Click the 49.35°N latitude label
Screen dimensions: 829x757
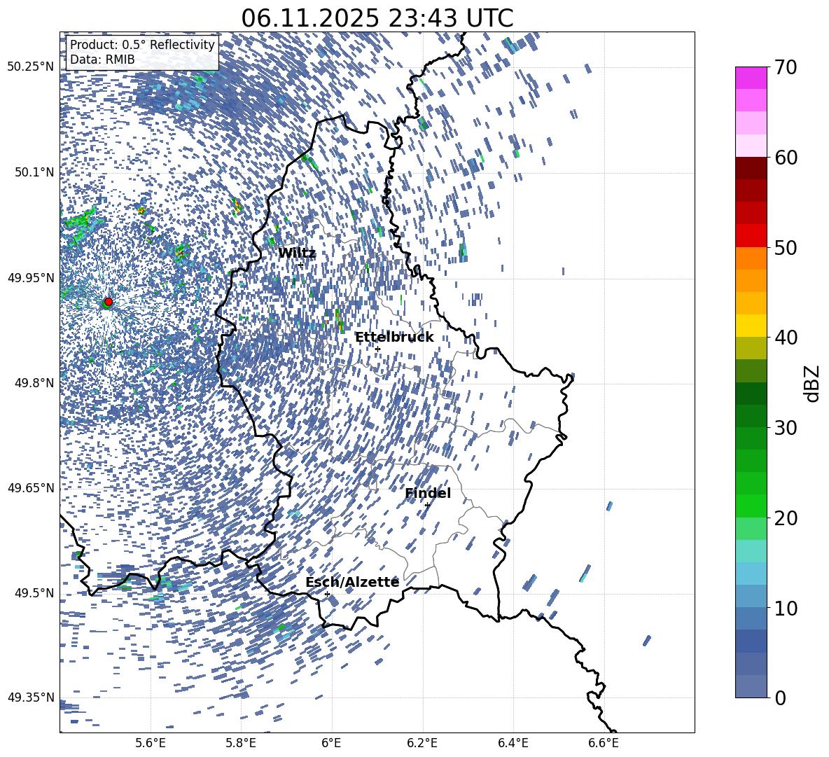(32, 697)
